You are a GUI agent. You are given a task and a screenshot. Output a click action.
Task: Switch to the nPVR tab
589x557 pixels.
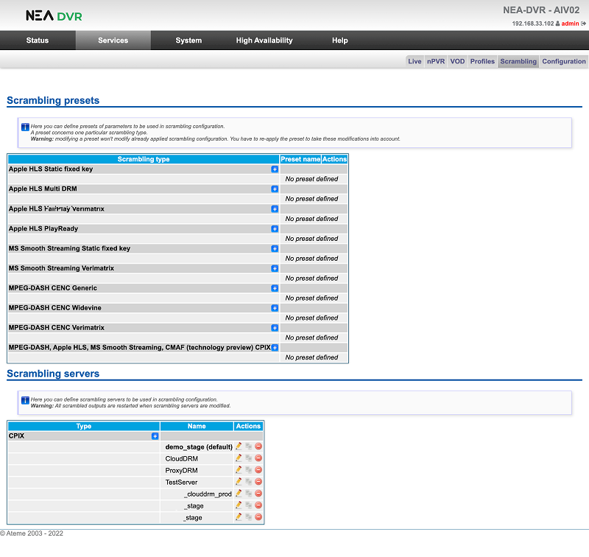click(435, 62)
